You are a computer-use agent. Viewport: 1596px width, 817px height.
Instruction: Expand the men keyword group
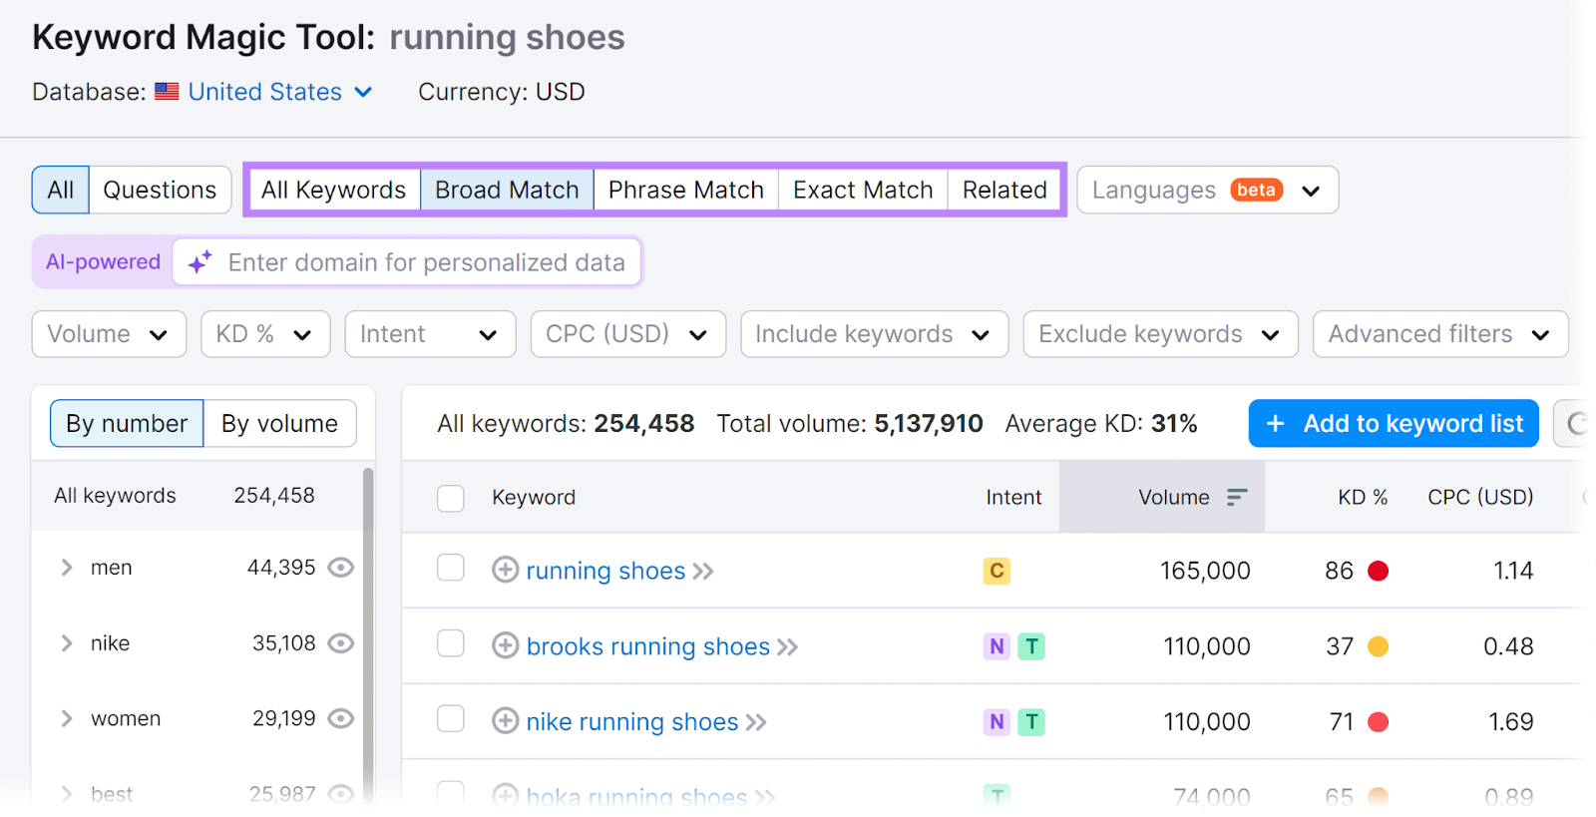point(67,568)
